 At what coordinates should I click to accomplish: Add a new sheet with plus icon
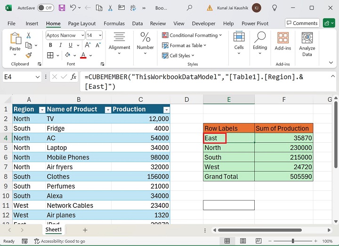coord(85,230)
